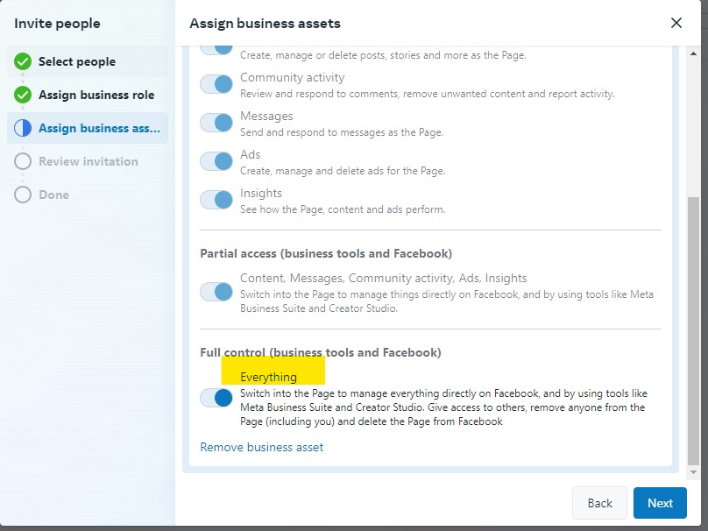Toggle the Community activity switch
Viewport: 708px width, 531px height.
click(x=216, y=84)
